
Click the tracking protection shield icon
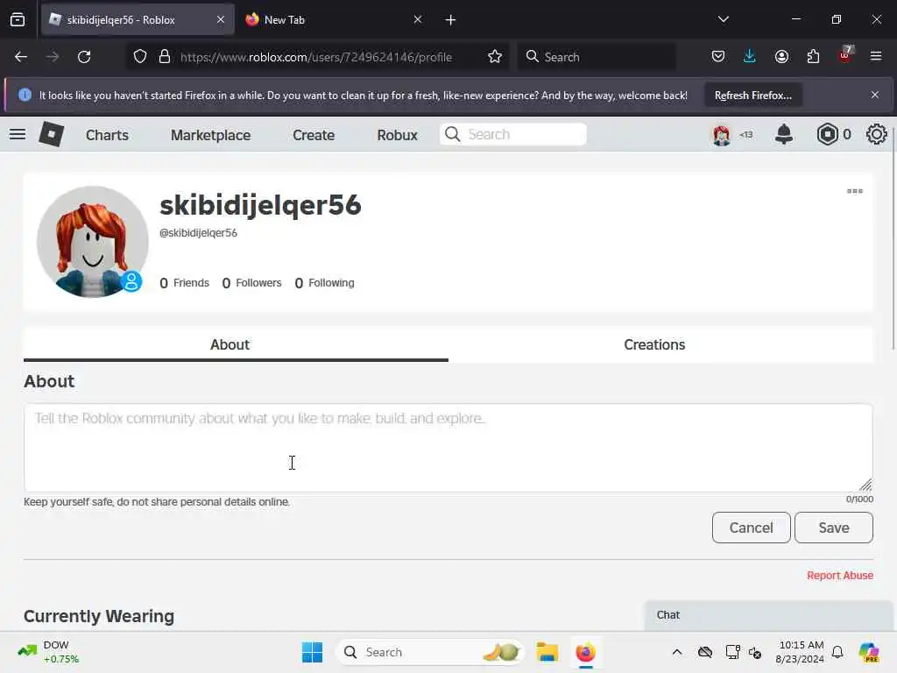pyautogui.click(x=140, y=57)
